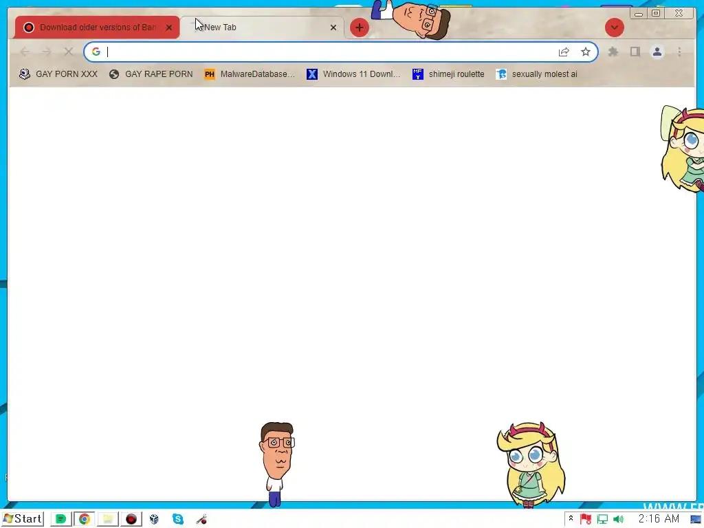Click the show desktop button in the tray
Image resolution: width=704 pixels, height=528 pixels.
tap(696, 520)
